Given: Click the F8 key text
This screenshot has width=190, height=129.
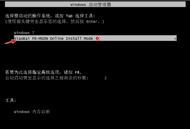Looking at the screenshot, I should tap(77, 72).
